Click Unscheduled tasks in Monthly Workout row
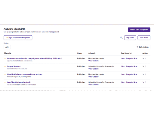 tap(96, 74)
